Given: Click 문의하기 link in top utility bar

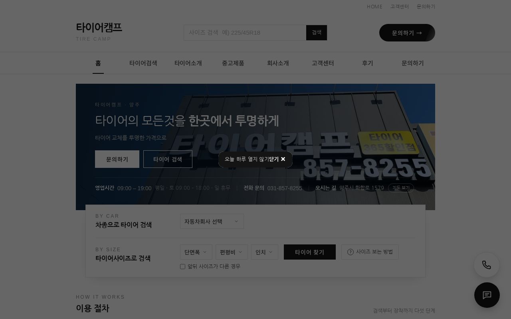Looking at the screenshot, I should click(x=426, y=6).
